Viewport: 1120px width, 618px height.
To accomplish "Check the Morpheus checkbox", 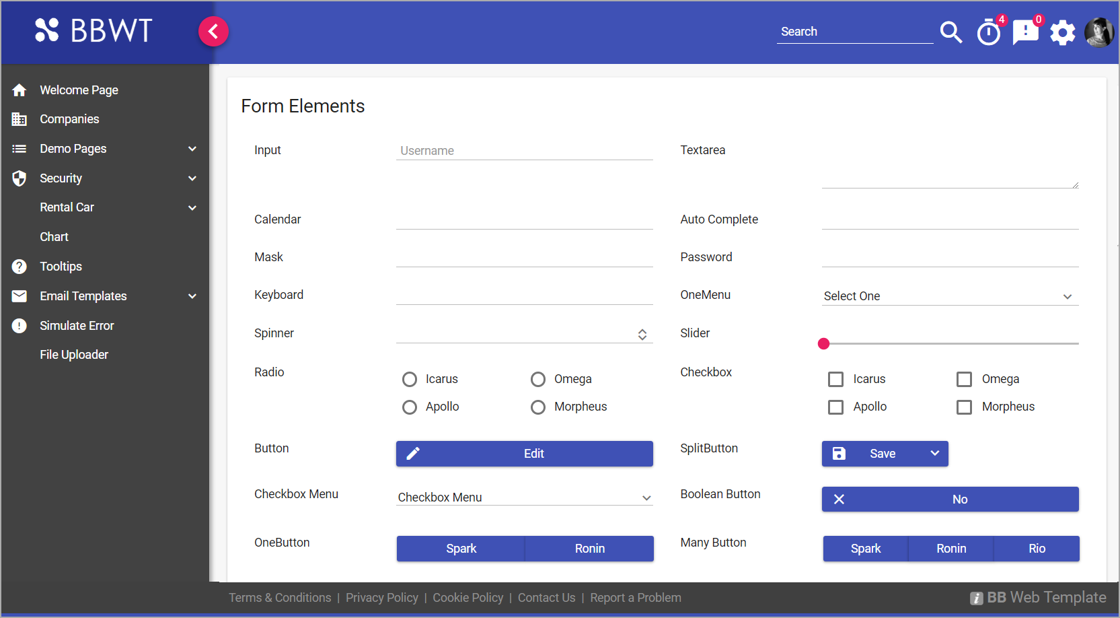I will click(x=964, y=407).
